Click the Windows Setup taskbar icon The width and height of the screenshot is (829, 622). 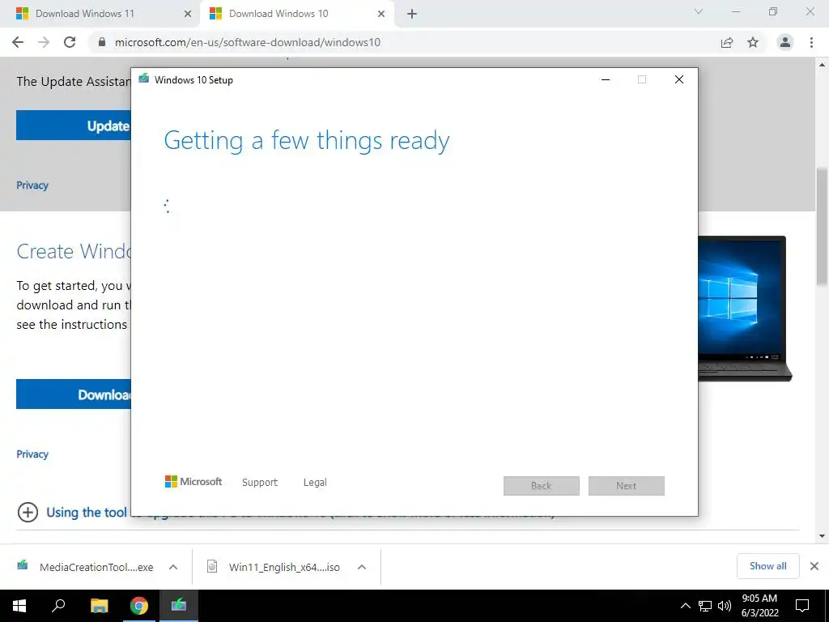179,606
